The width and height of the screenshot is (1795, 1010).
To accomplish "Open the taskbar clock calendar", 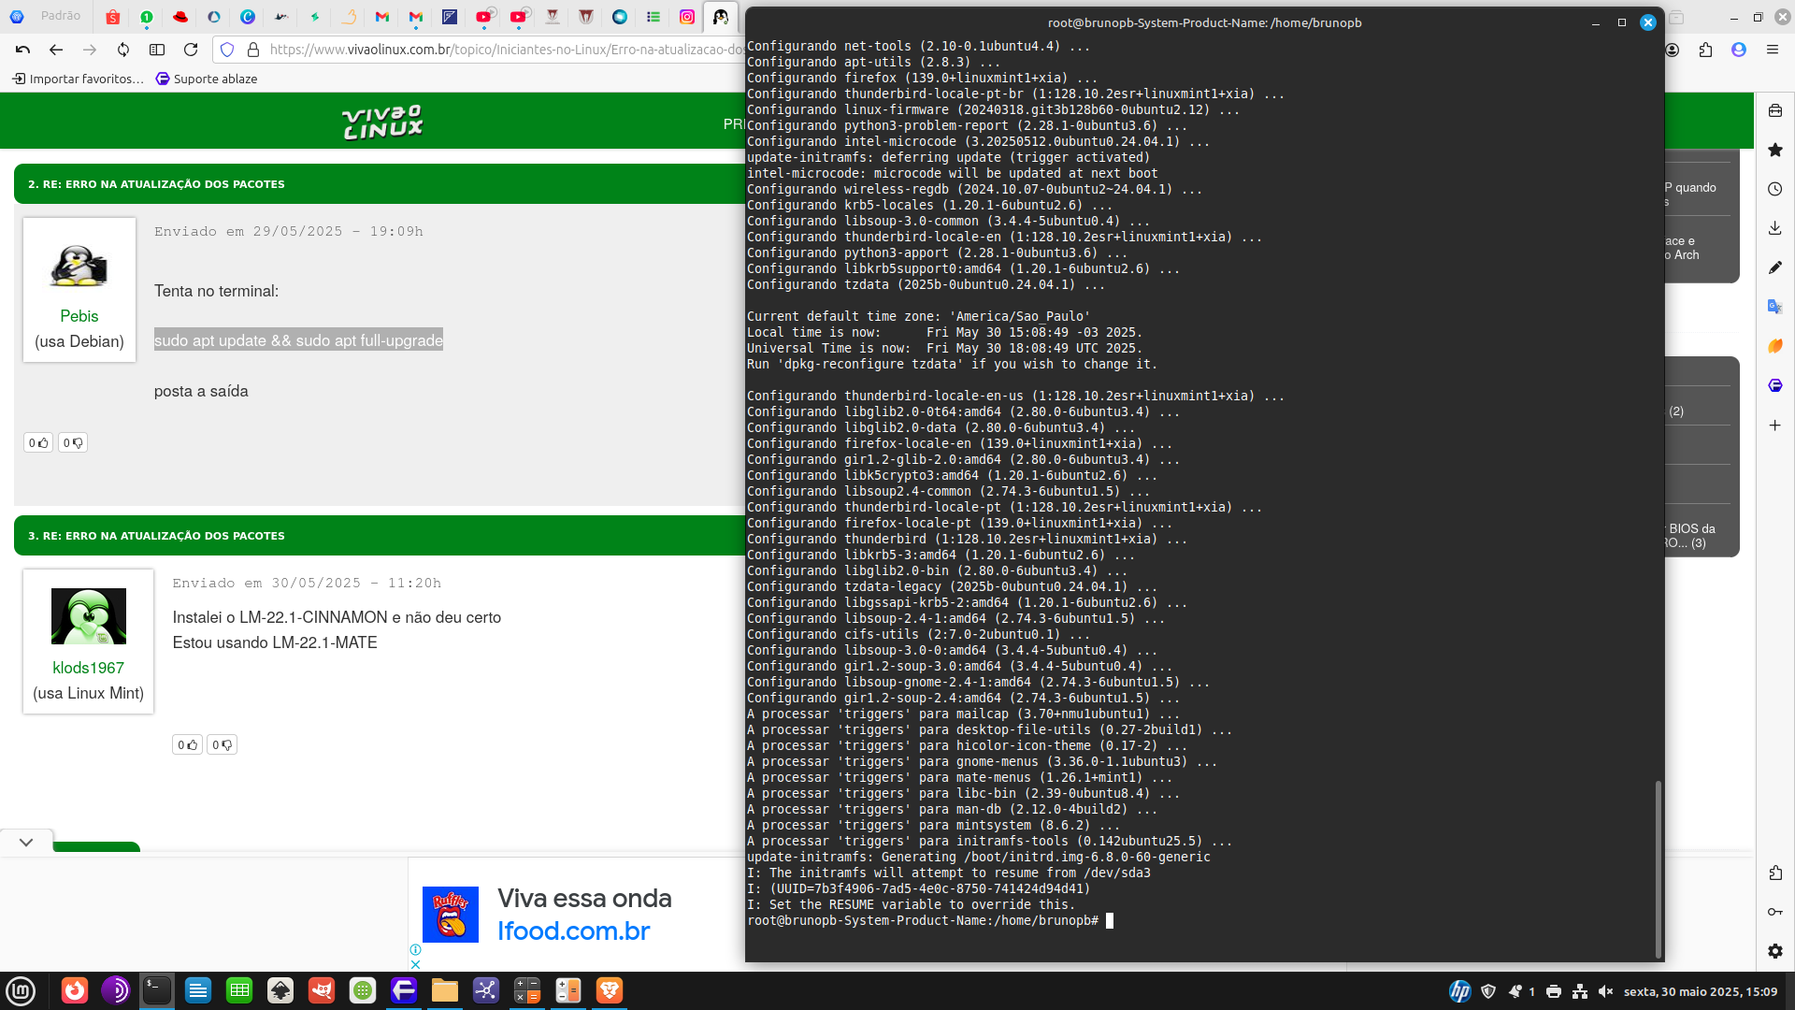I will point(1701,991).
